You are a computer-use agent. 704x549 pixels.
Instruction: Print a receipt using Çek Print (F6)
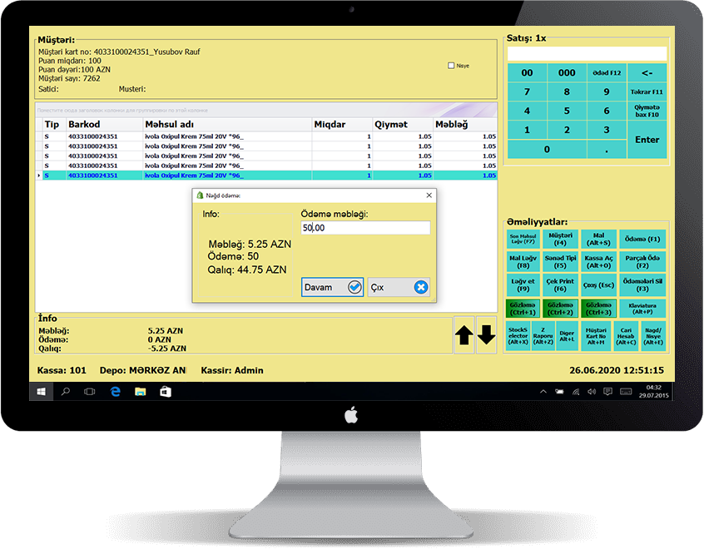point(560,284)
